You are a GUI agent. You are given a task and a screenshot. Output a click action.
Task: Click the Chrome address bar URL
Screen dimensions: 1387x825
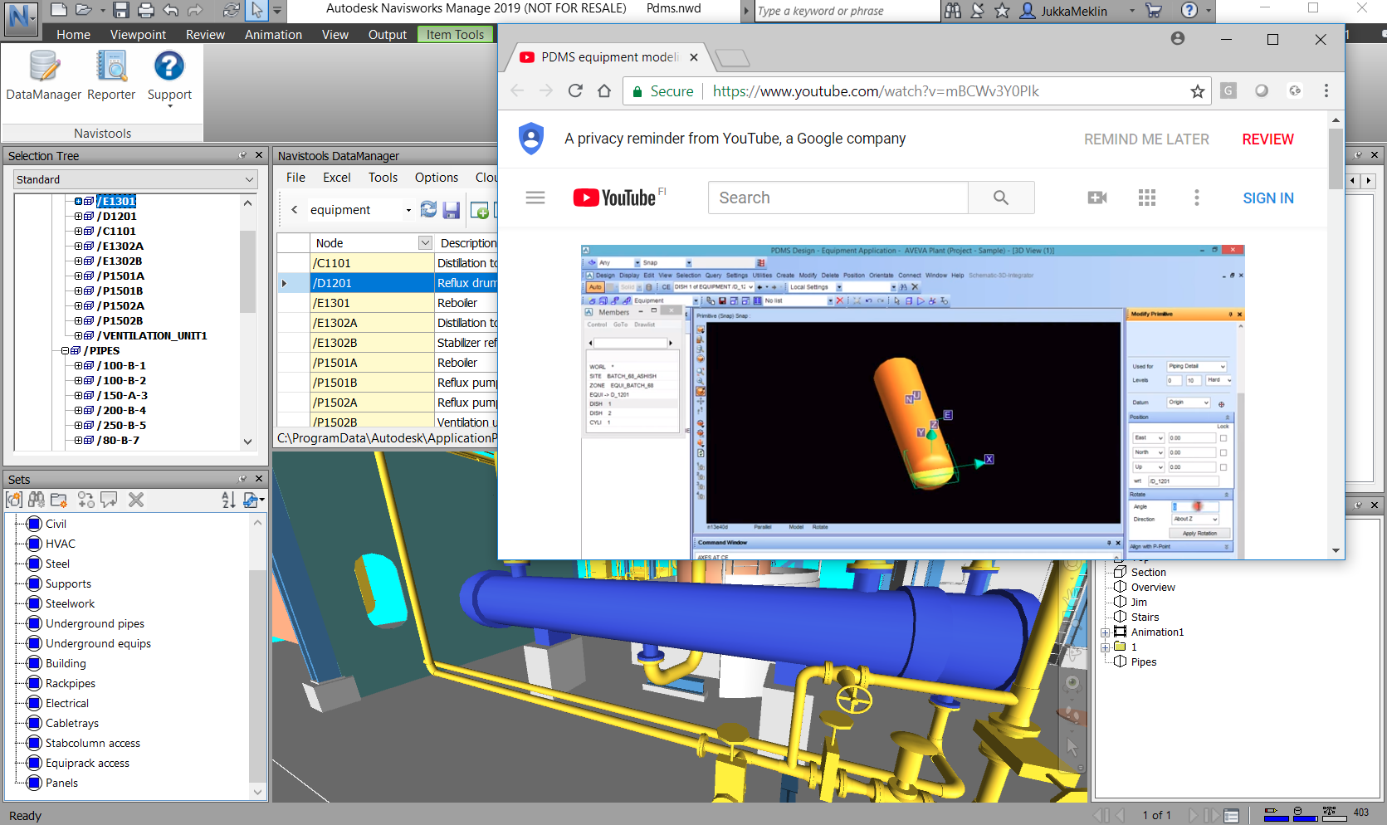pos(876,91)
